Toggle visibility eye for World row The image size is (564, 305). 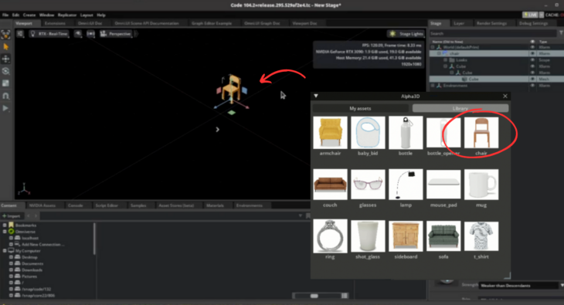532,47
